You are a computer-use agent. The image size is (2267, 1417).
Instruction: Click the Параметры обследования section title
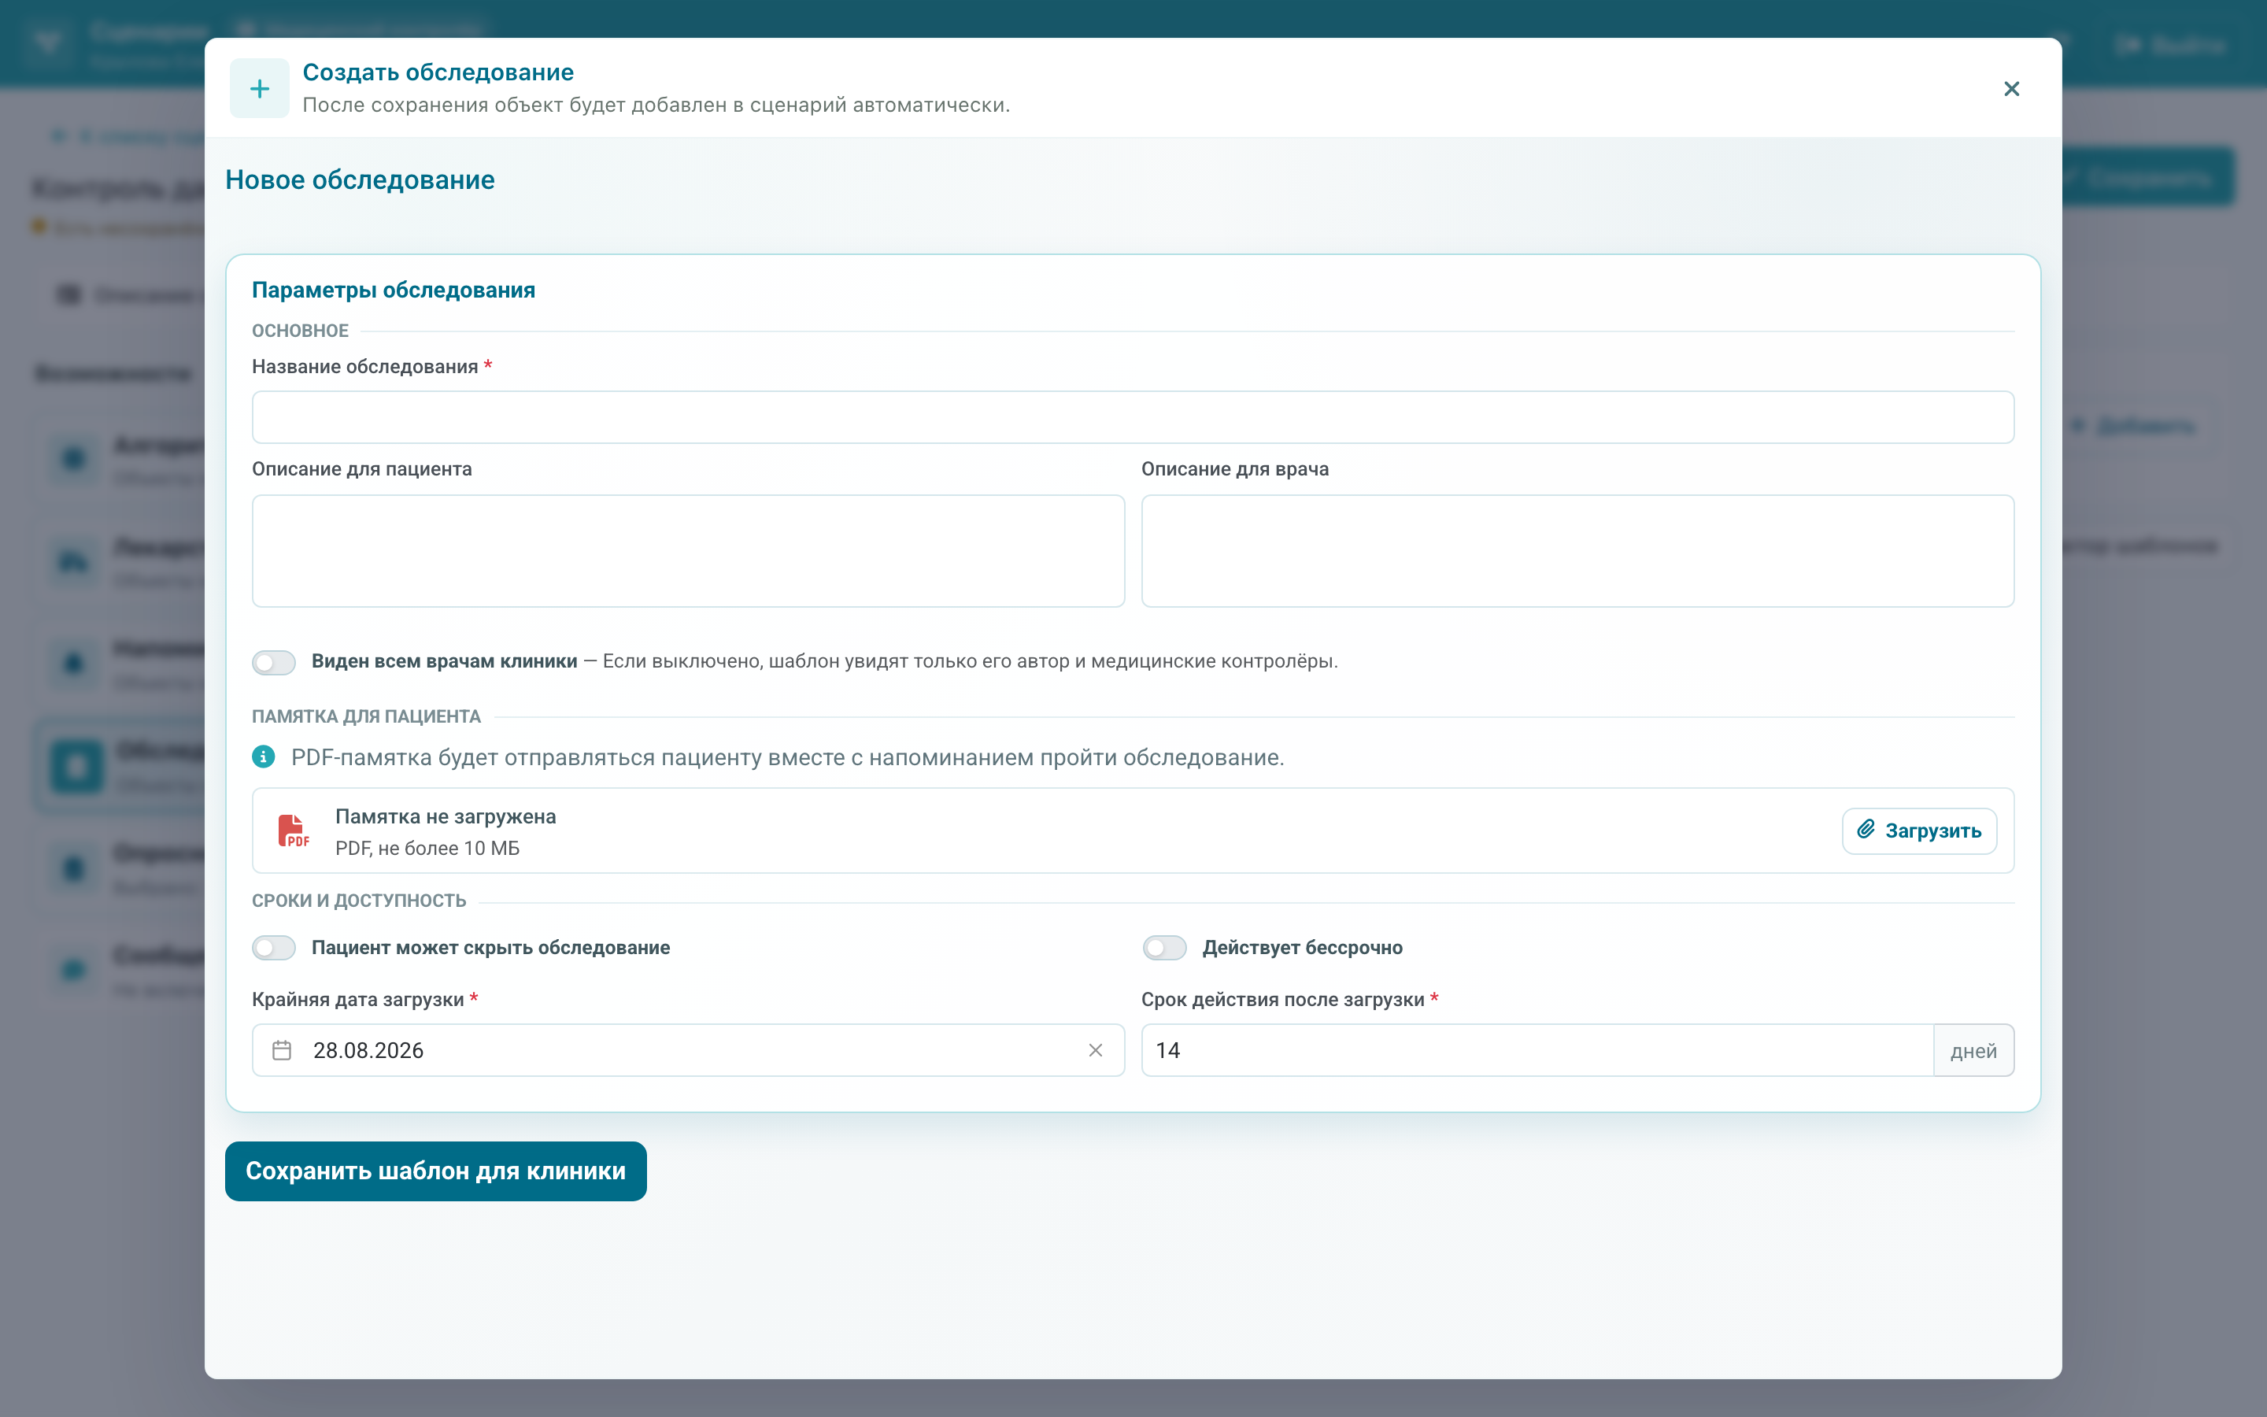click(x=394, y=290)
